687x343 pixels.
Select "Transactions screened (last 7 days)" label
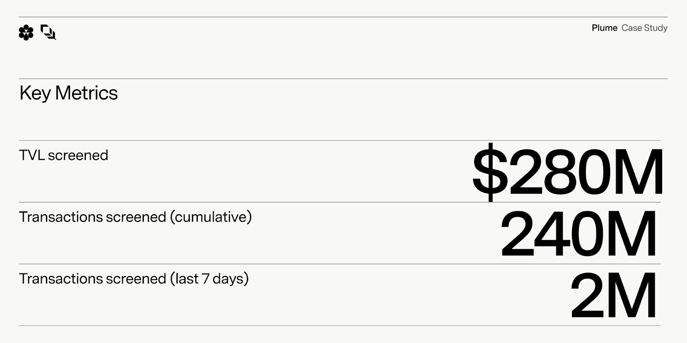point(134,279)
